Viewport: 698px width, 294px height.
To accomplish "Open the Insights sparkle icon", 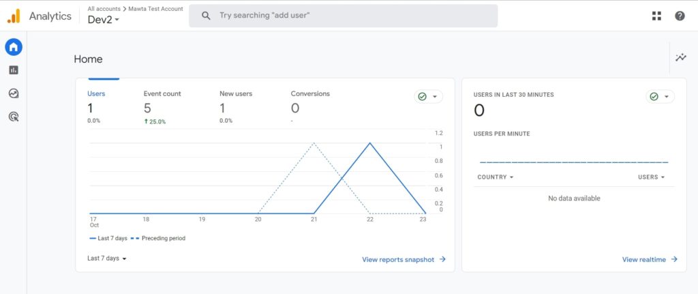I will [681, 57].
